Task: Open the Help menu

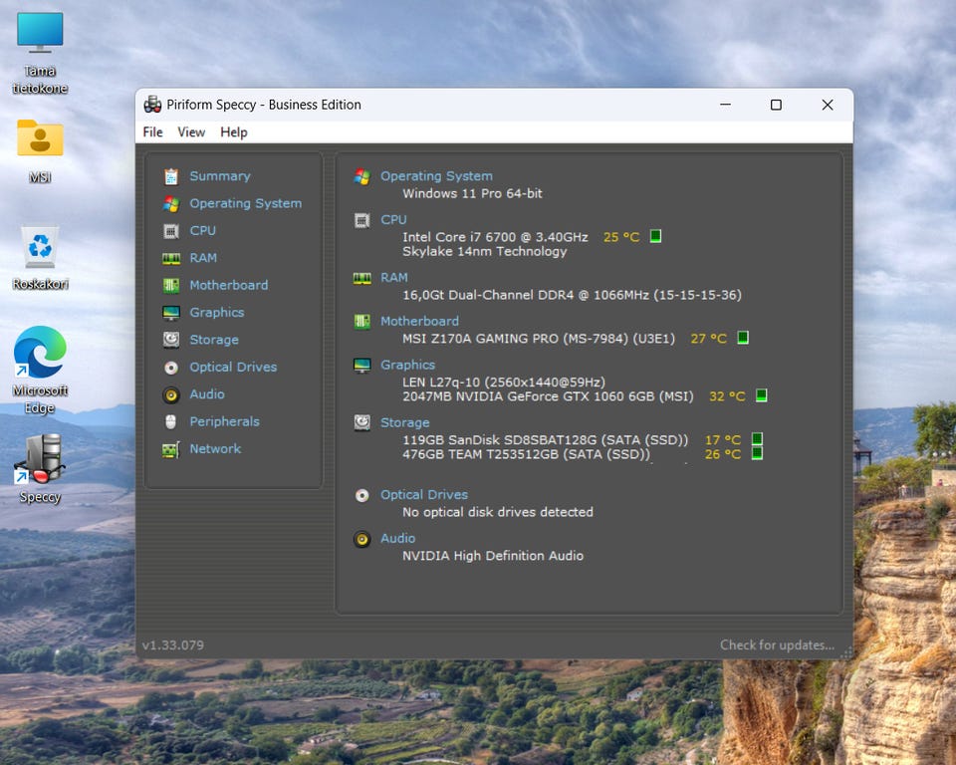Action: tap(234, 132)
